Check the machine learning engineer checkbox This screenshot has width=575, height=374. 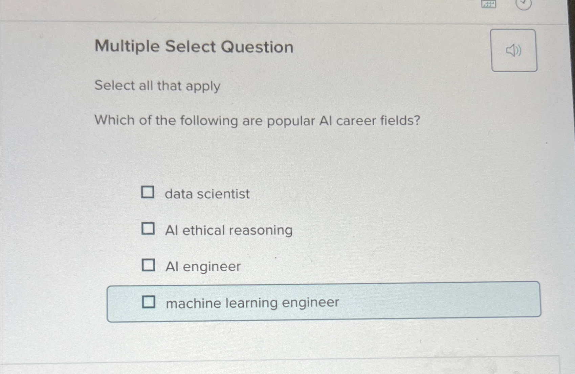pyautogui.click(x=150, y=302)
